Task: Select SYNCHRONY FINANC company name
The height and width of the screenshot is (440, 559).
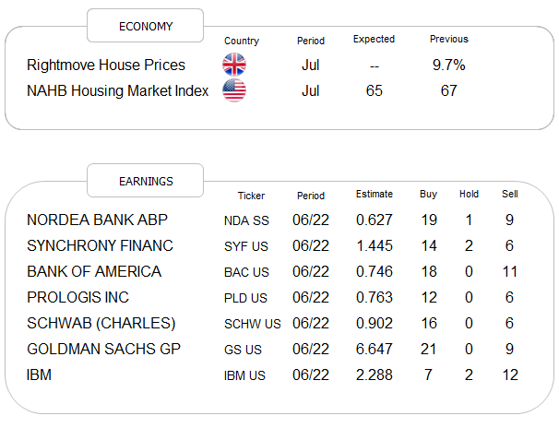Action: pyautogui.click(x=100, y=245)
